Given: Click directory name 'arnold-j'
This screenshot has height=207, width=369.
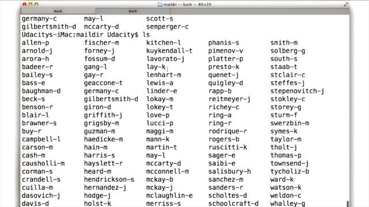Looking at the screenshot, I should [37, 51].
